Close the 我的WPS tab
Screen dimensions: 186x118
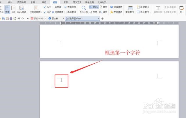click(46, 19)
